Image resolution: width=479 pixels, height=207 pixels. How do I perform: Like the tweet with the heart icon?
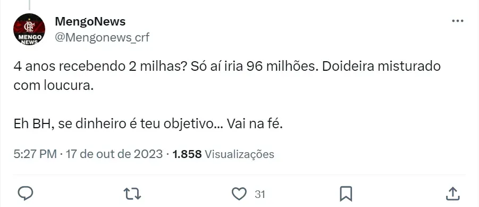[239, 194]
